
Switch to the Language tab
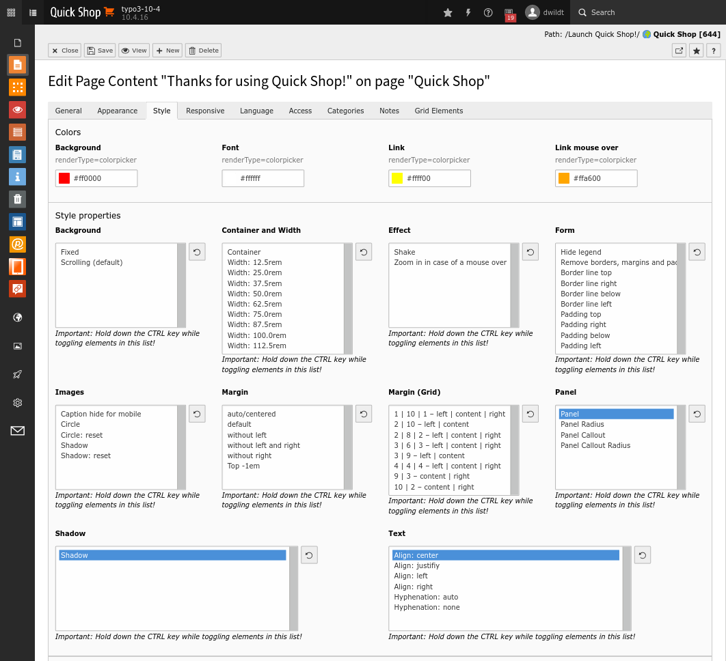pos(256,111)
